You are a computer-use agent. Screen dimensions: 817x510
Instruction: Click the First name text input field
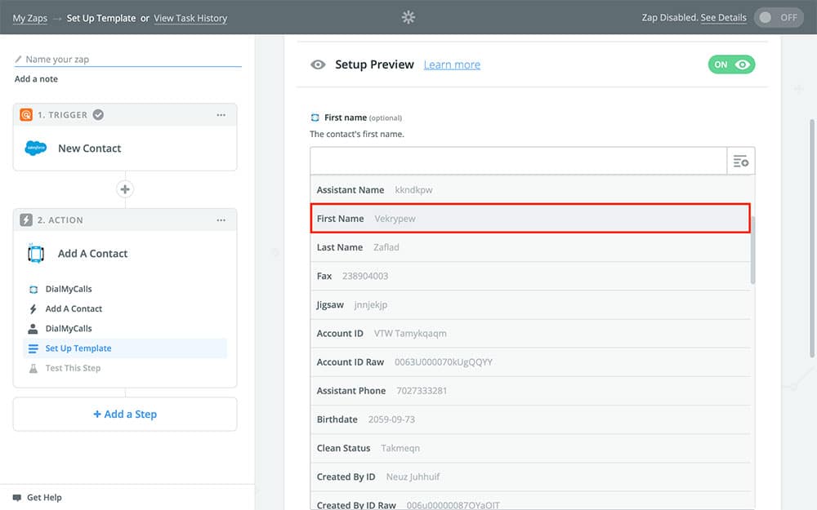(x=518, y=162)
